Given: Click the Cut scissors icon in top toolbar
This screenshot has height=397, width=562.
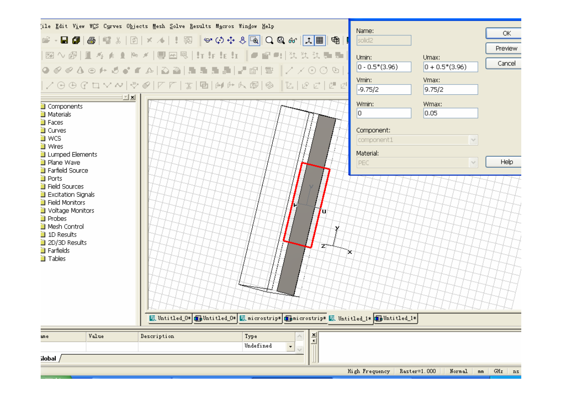Looking at the screenshot, I should (x=118, y=40).
